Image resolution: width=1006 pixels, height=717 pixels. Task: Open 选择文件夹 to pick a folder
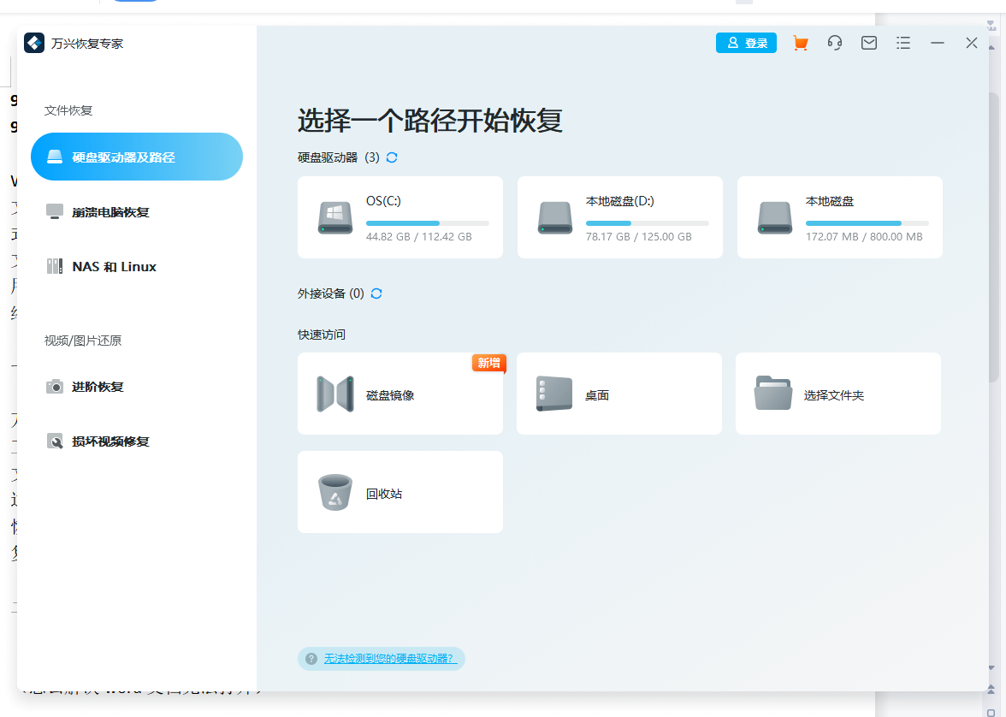click(x=837, y=393)
